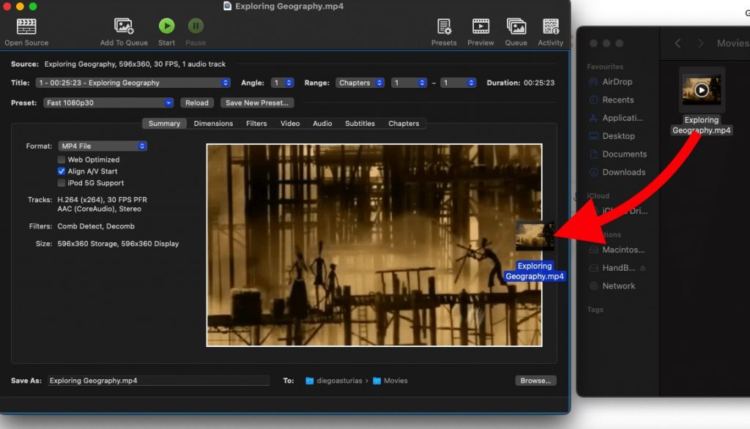Click the Browse destination button
Image resolution: width=750 pixels, height=429 pixels.
click(x=535, y=381)
